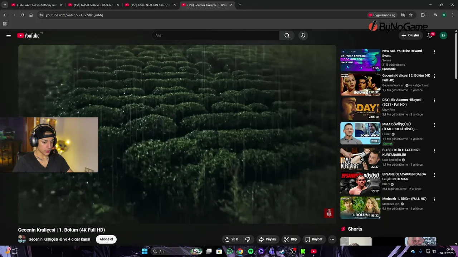Open Gecenin Kraliçesi channel name link
The height and width of the screenshot is (257, 458).
pos(43,239)
